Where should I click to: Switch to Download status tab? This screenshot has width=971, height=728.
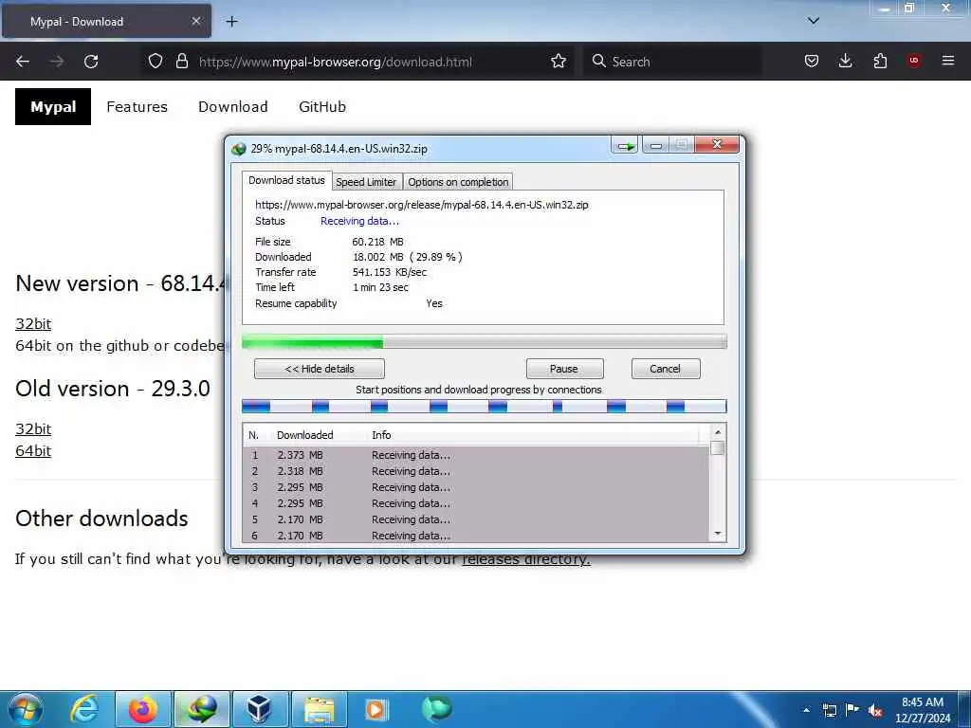(286, 180)
